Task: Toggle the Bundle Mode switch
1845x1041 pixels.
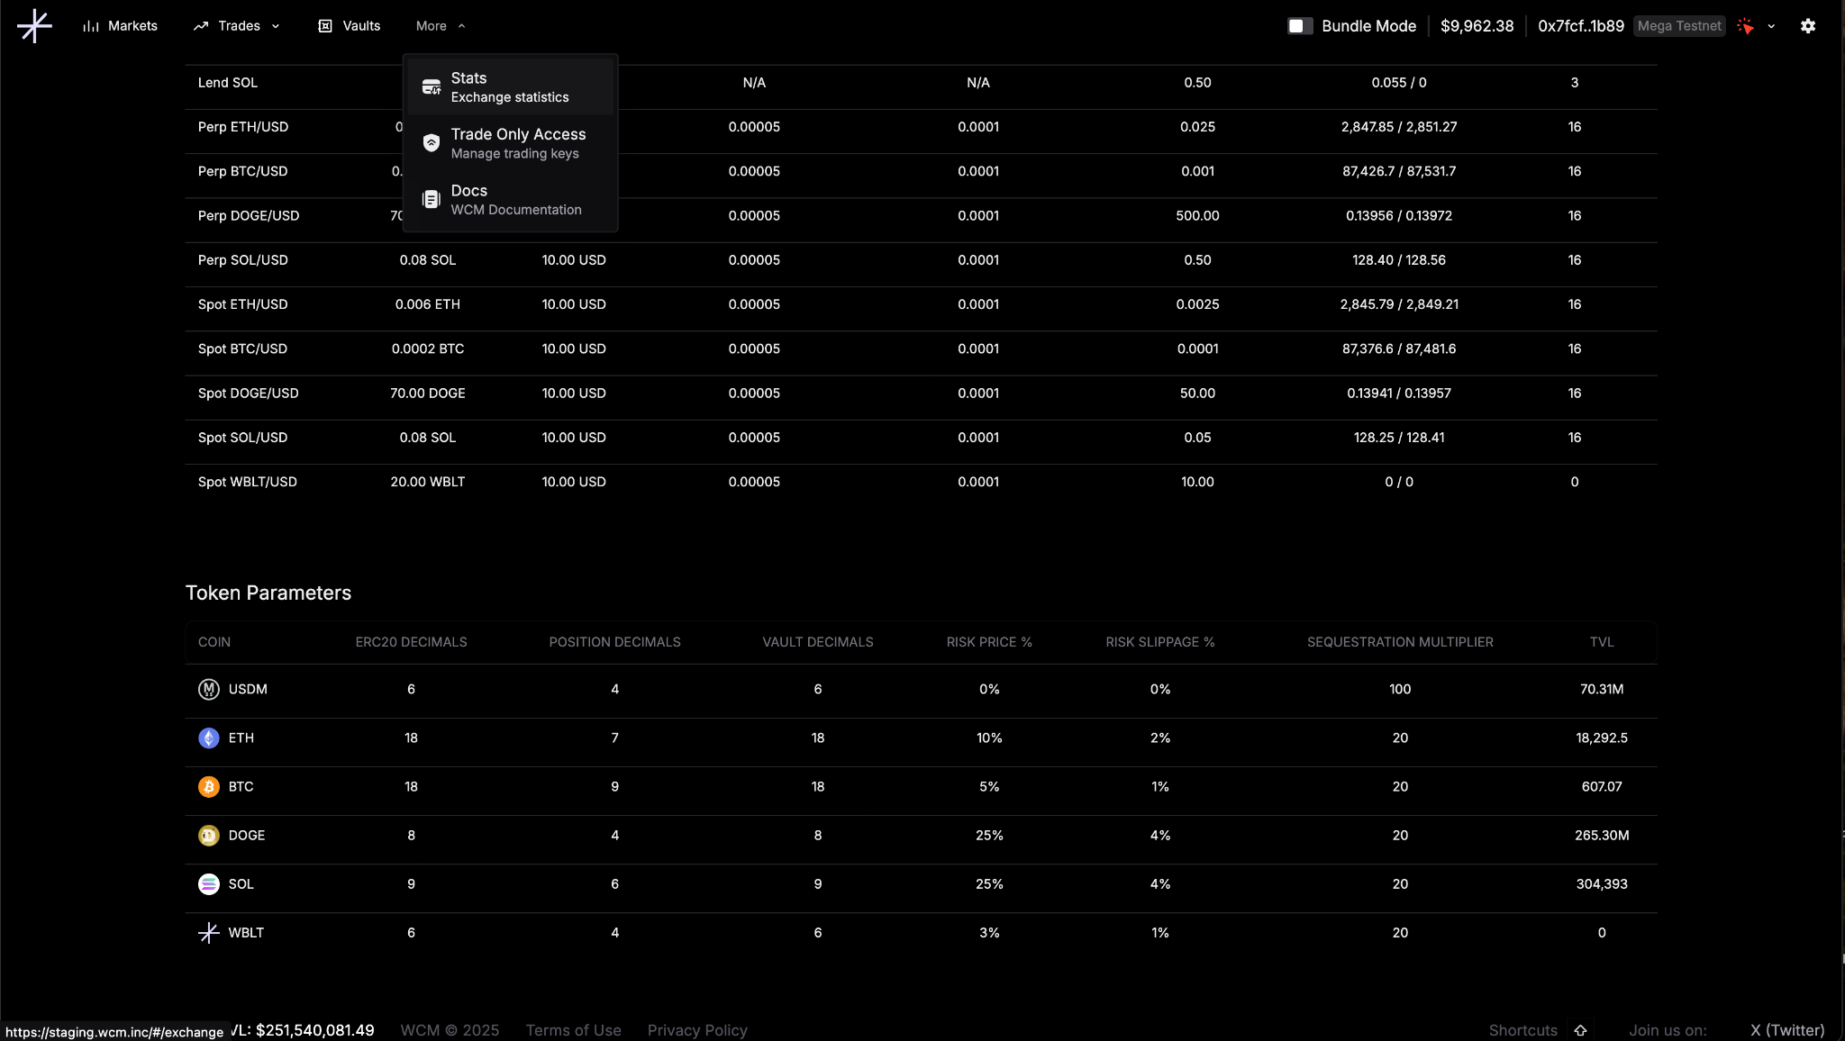Action: [x=1299, y=26]
